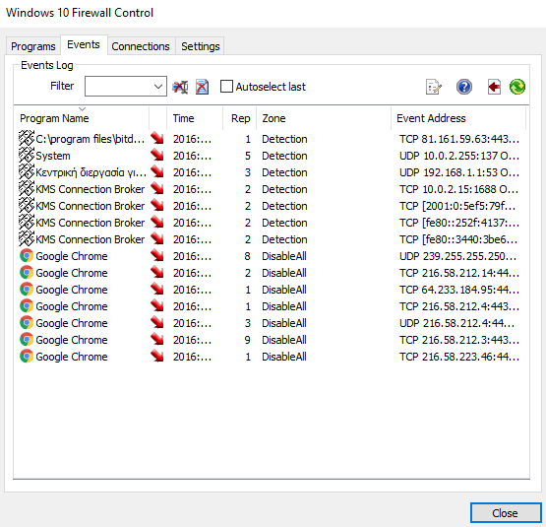This screenshot has width=546, height=527.
Task: Click the green refresh icon
Action: [x=517, y=87]
